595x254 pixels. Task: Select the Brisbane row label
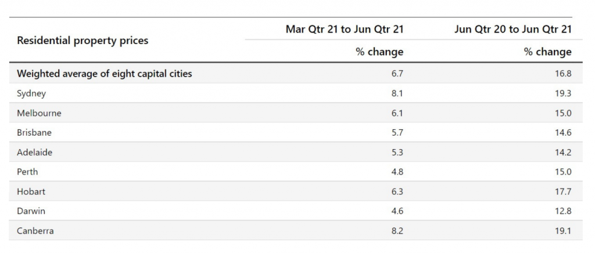[x=34, y=132]
